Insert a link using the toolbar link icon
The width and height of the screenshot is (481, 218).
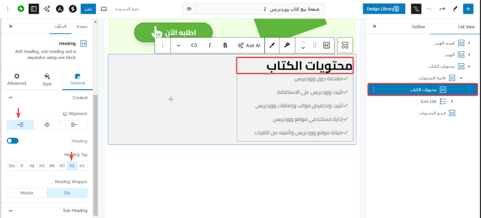(x=194, y=45)
